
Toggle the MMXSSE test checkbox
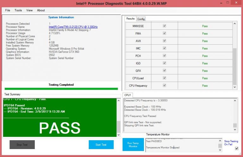coord(164,26)
